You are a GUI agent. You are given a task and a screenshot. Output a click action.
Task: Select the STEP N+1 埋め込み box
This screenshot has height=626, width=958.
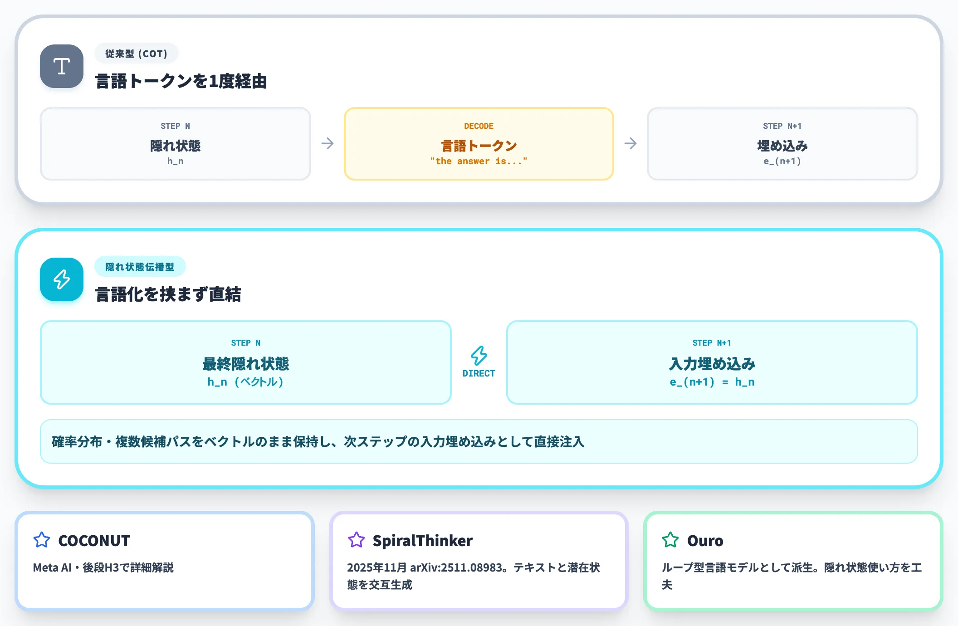click(x=782, y=144)
